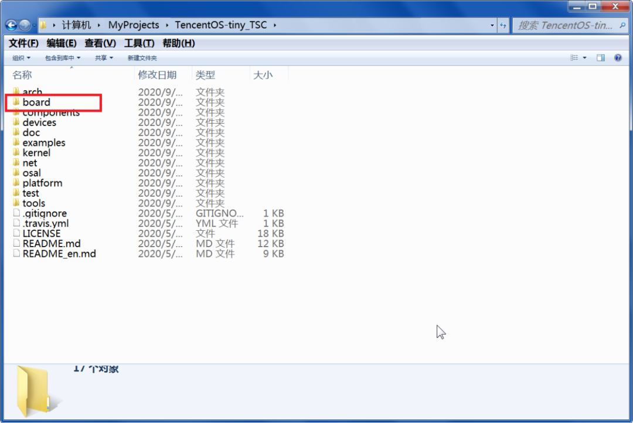The image size is (633, 423).
Task: Expand the arrow after TencentOS-tiny_TSC breadcrumb
Action: pyautogui.click(x=275, y=25)
